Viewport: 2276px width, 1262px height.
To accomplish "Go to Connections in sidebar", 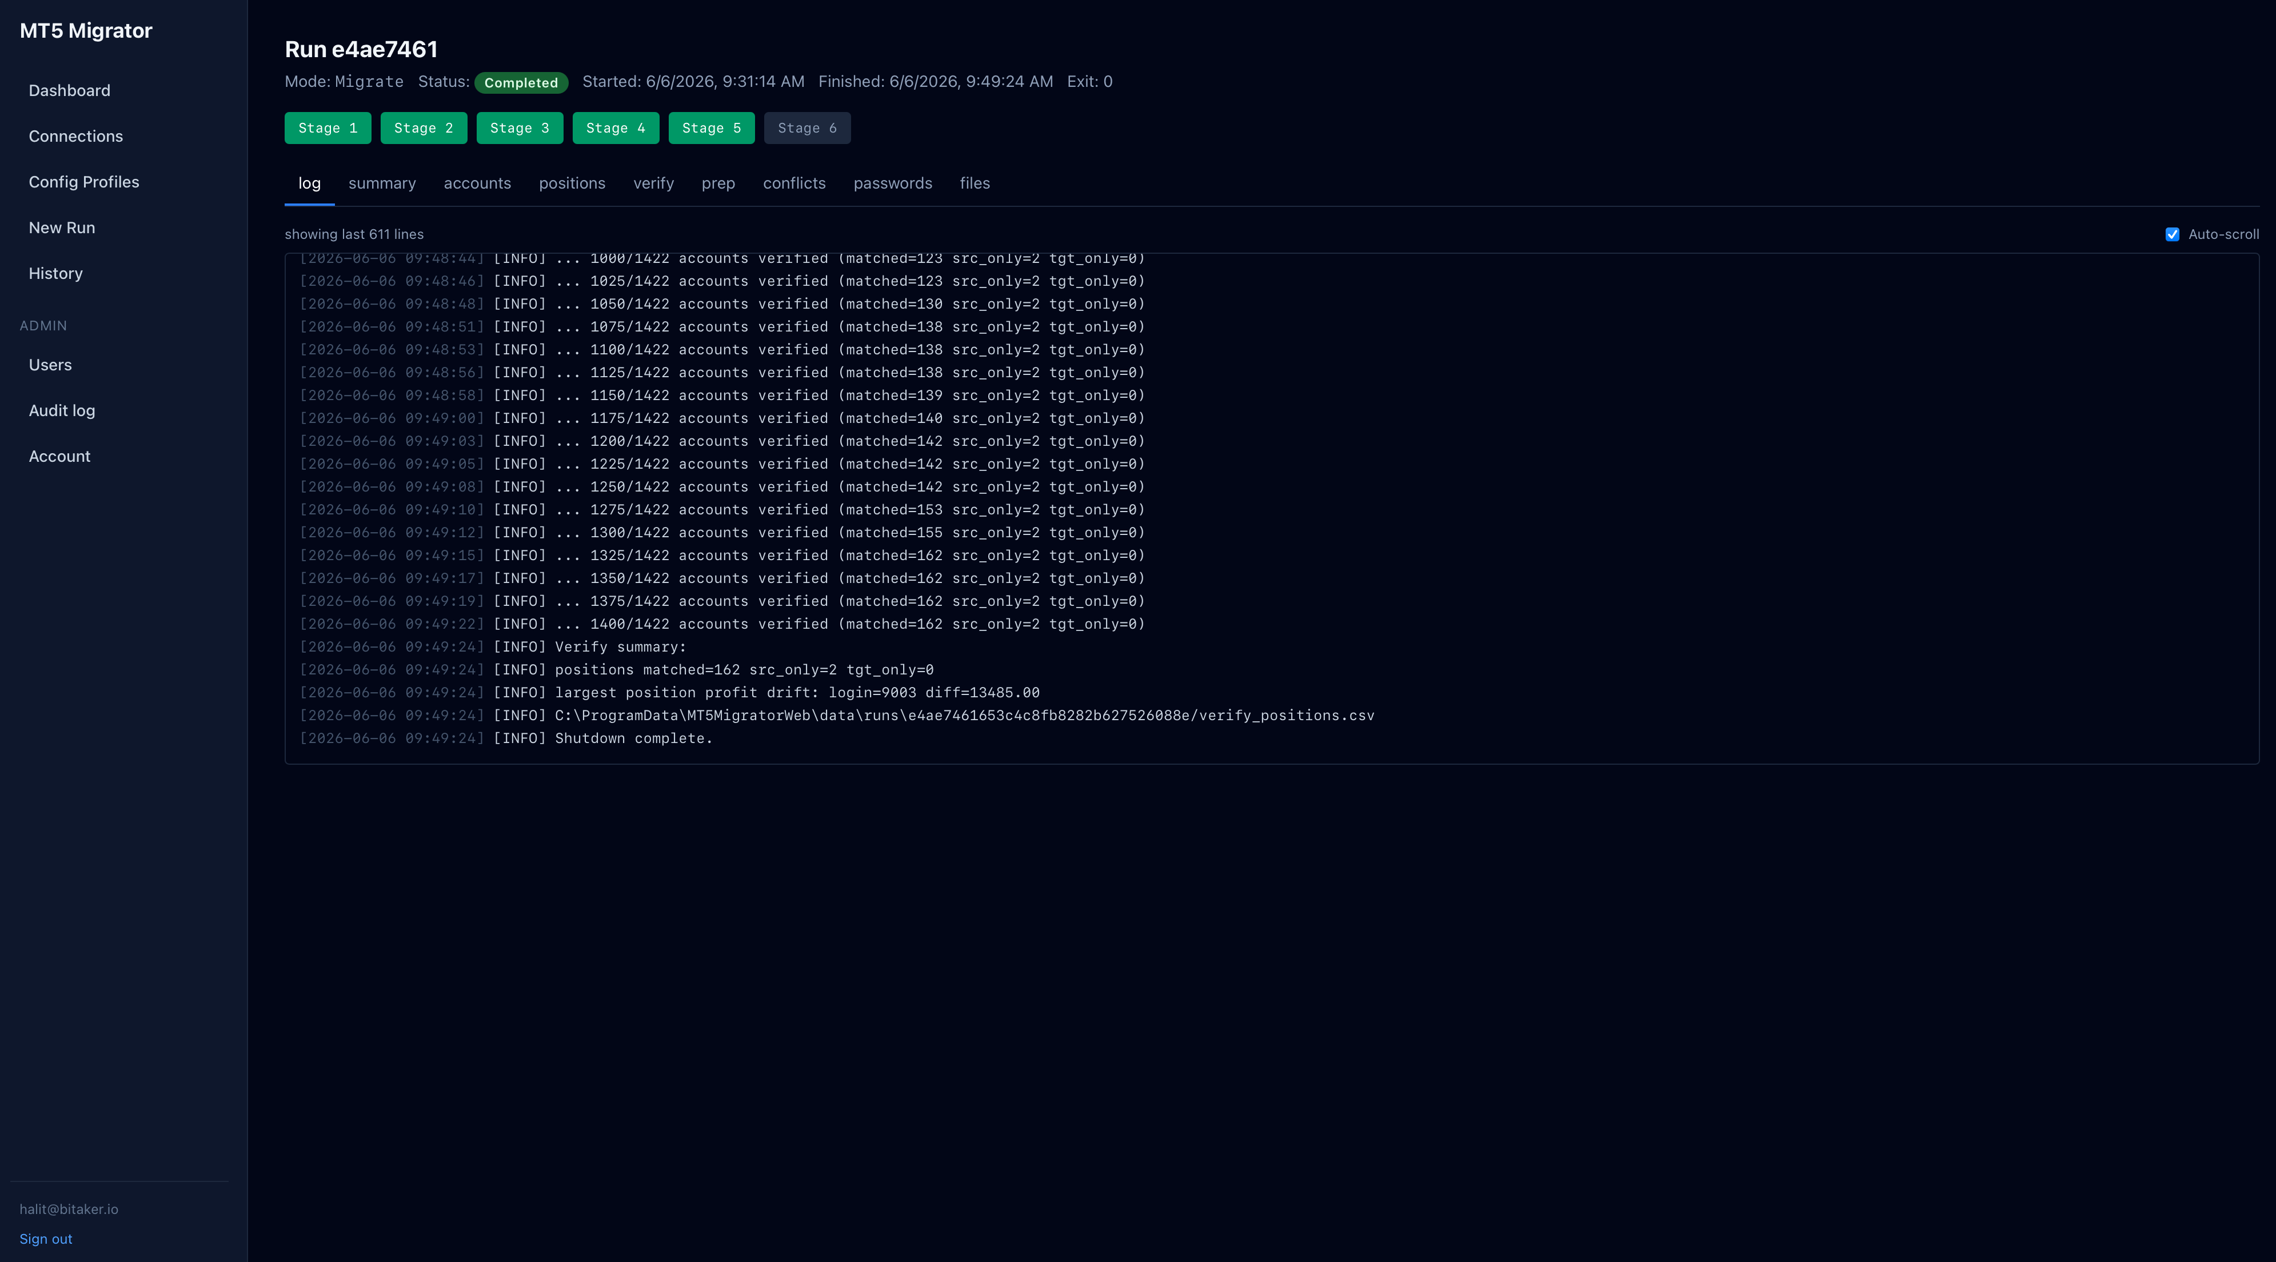I will (76, 136).
